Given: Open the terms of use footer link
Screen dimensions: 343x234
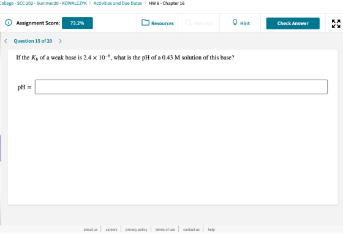Looking at the screenshot, I should click(165, 230).
